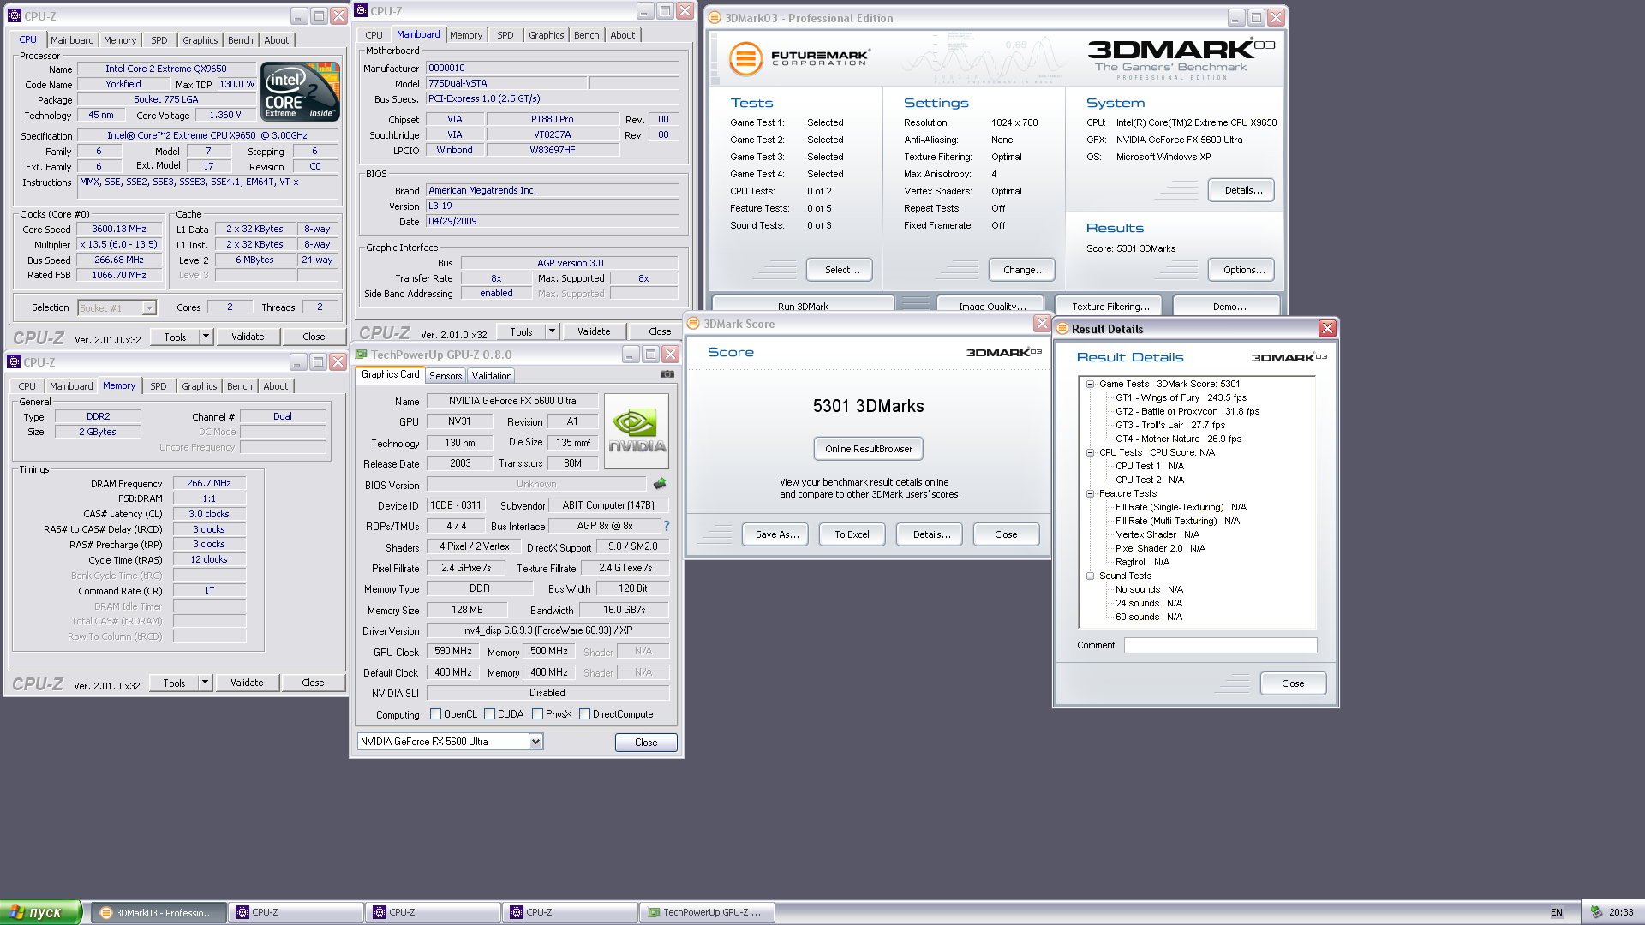Enable the PhysX checkbox
This screenshot has width=1645, height=925.
(537, 714)
